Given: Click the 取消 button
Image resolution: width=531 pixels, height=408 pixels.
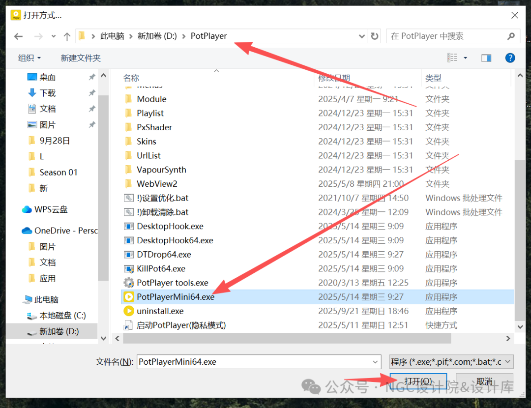Looking at the screenshot, I should [484, 381].
